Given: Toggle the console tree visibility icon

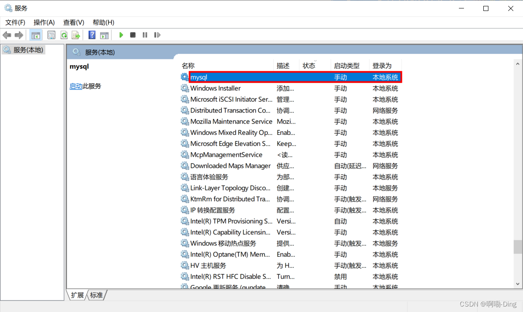Looking at the screenshot, I should [36, 35].
